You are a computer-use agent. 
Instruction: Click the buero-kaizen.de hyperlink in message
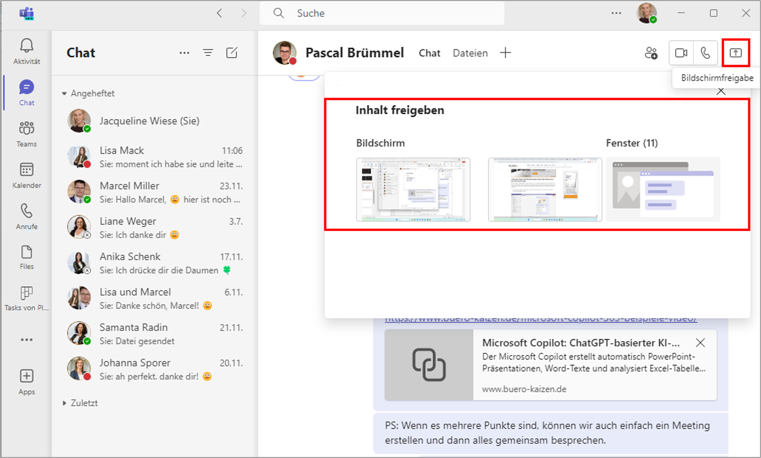click(541, 319)
